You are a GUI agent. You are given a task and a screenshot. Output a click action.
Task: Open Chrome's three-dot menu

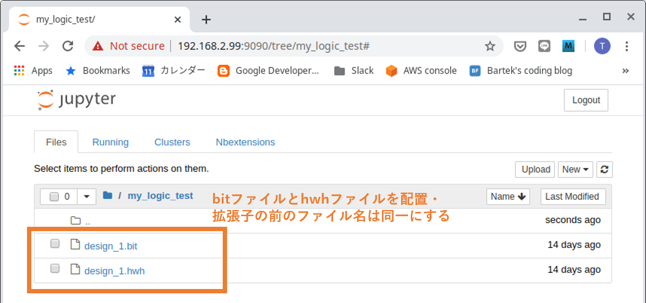coord(627,46)
